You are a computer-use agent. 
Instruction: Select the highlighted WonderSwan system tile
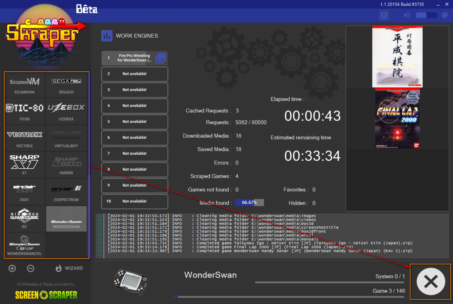point(66,219)
